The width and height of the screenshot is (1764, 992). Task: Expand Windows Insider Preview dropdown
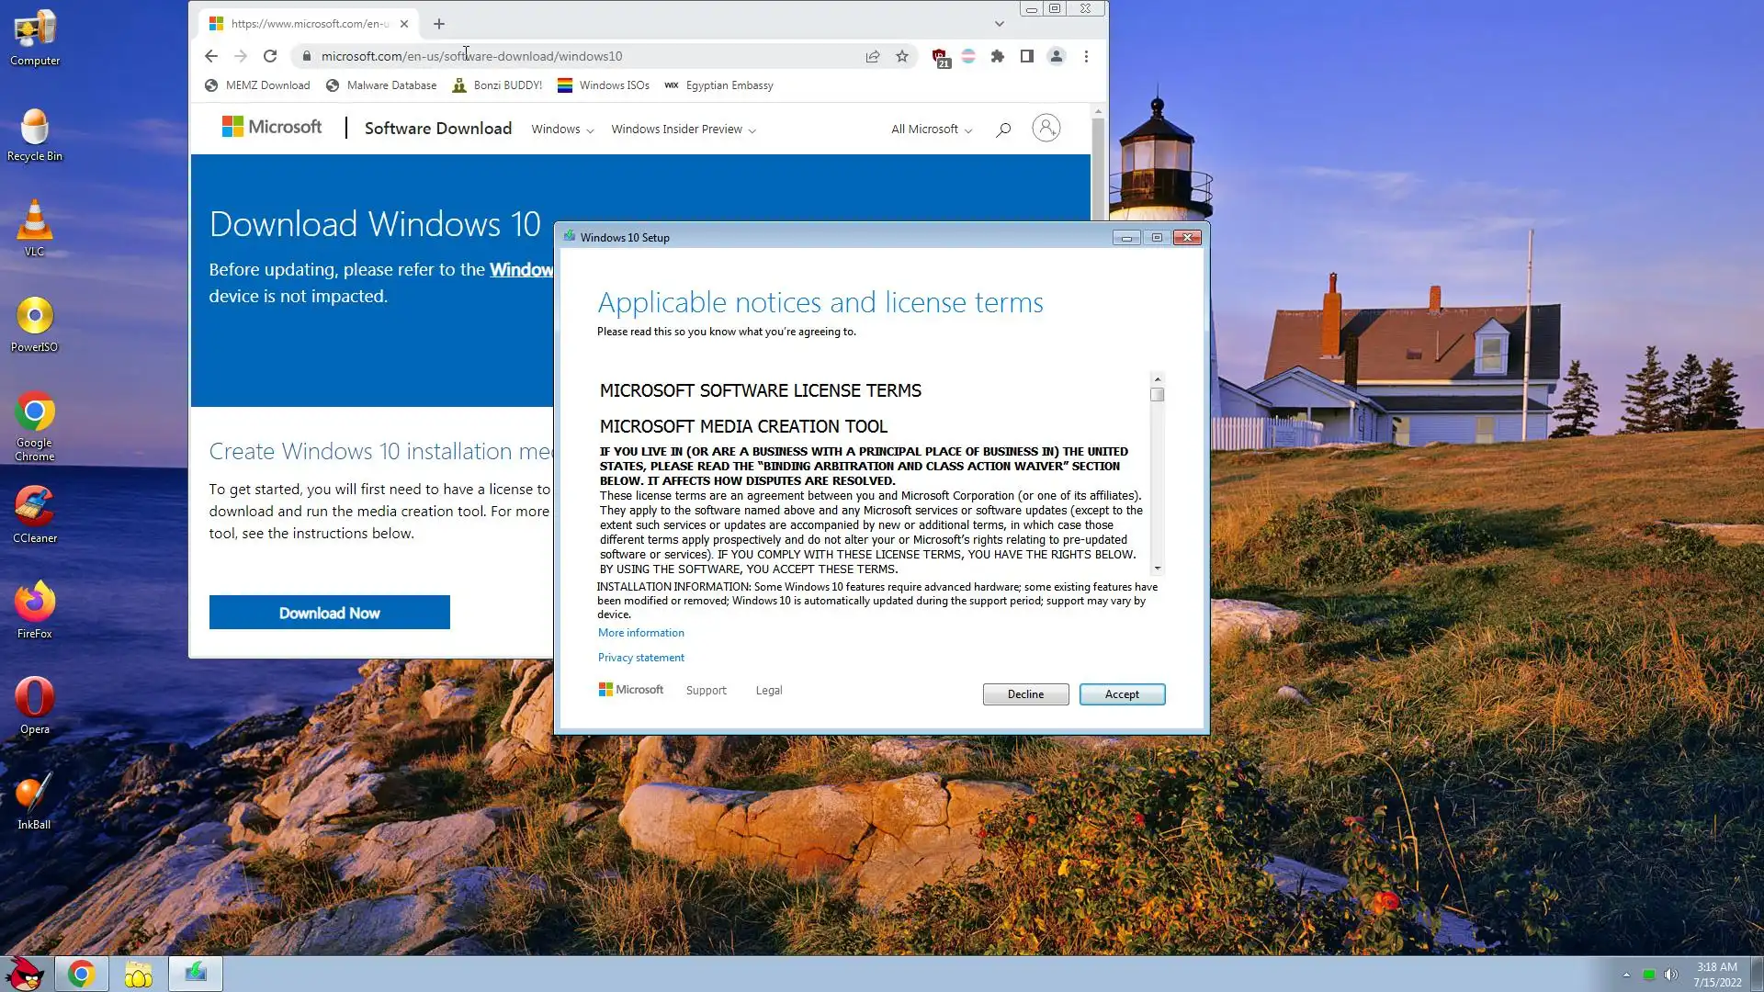pos(684,130)
